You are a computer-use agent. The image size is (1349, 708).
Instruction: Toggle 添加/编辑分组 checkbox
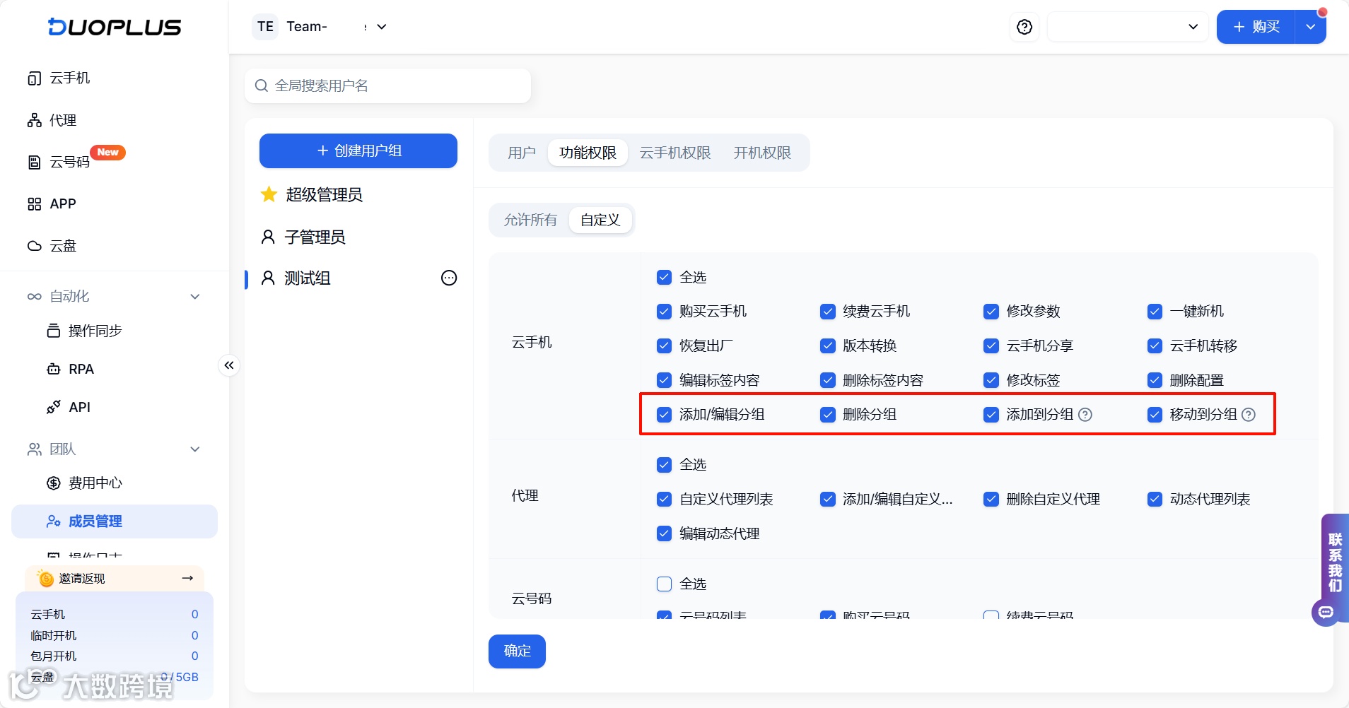(x=664, y=415)
